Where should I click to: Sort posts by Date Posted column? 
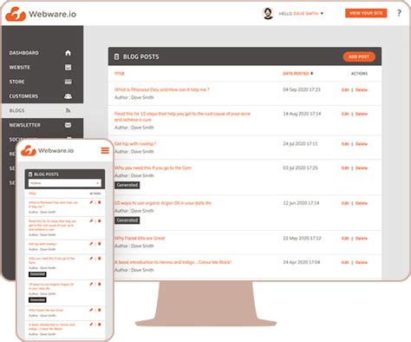tap(297, 74)
